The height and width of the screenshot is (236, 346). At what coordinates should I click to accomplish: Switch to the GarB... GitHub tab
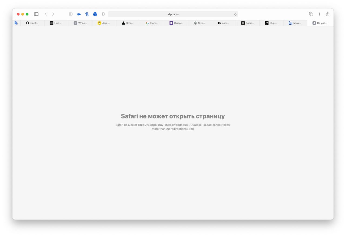(x=32, y=23)
